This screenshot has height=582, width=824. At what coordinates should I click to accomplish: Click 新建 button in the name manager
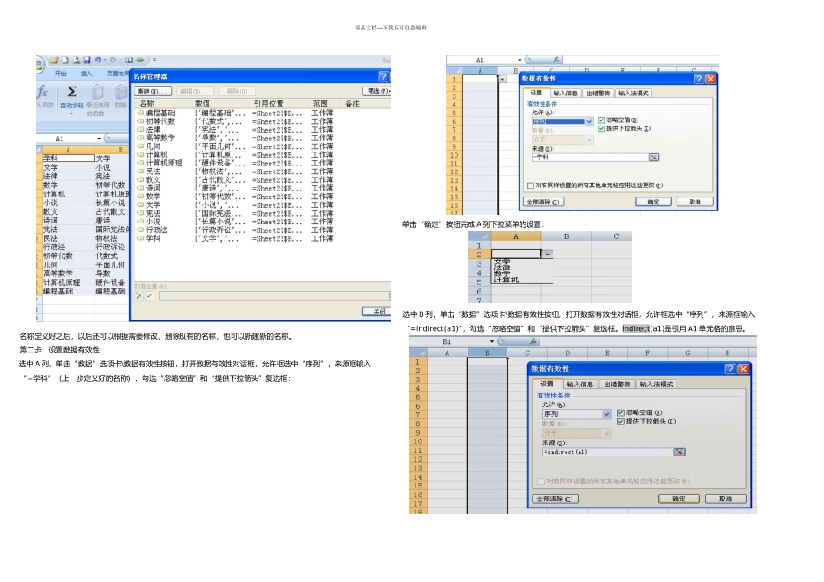coord(153,91)
